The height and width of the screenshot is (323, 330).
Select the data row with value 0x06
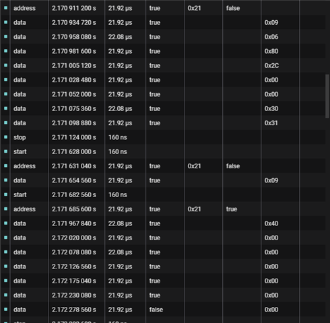pyautogui.click(x=163, y=36)
